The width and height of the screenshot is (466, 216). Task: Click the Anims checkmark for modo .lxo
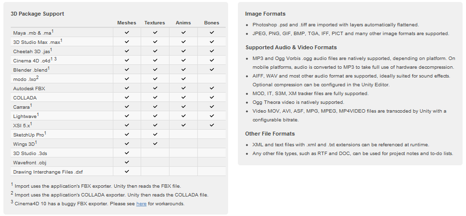click(x=183, y=79)
